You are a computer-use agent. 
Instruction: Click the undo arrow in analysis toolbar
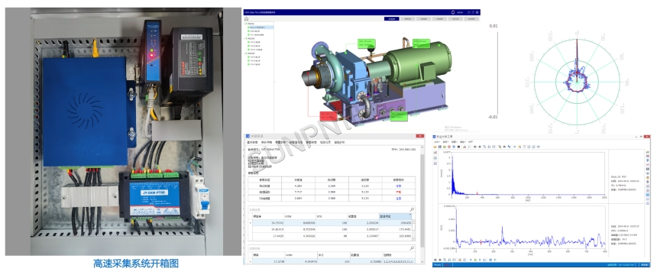click(x=509, y=147)
